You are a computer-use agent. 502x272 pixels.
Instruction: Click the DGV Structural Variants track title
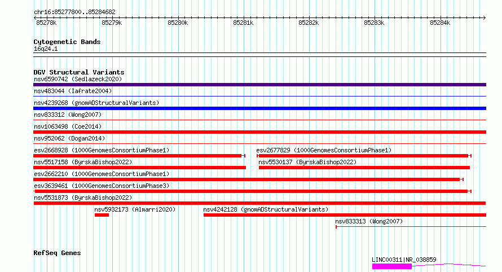[x=79, y=72]
